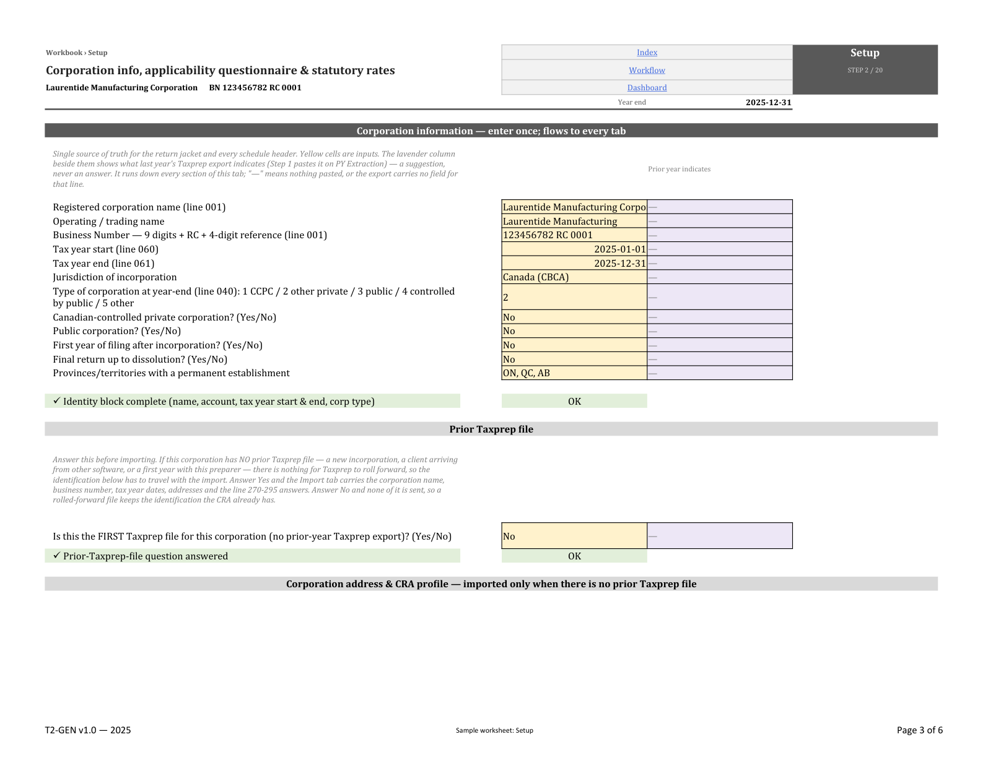This screenshot has width=988, height=763.
Task: Select the Canadian-controlled private corporation answer cell
Action: (x=574, y=317)
